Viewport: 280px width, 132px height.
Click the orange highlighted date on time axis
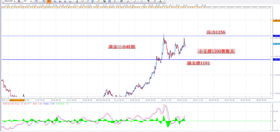17,100
